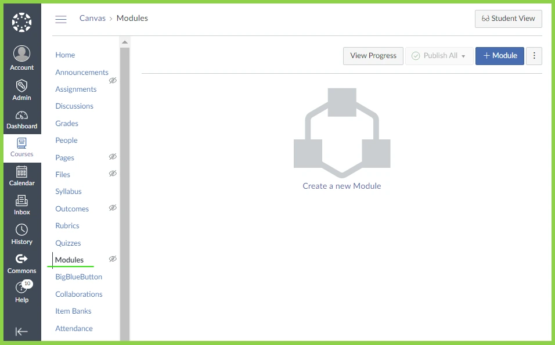
Task: Open BigBlueButton in course navigation
Action: (78, 277)
